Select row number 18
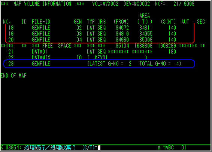212x152 pixels. pos(11,28)
